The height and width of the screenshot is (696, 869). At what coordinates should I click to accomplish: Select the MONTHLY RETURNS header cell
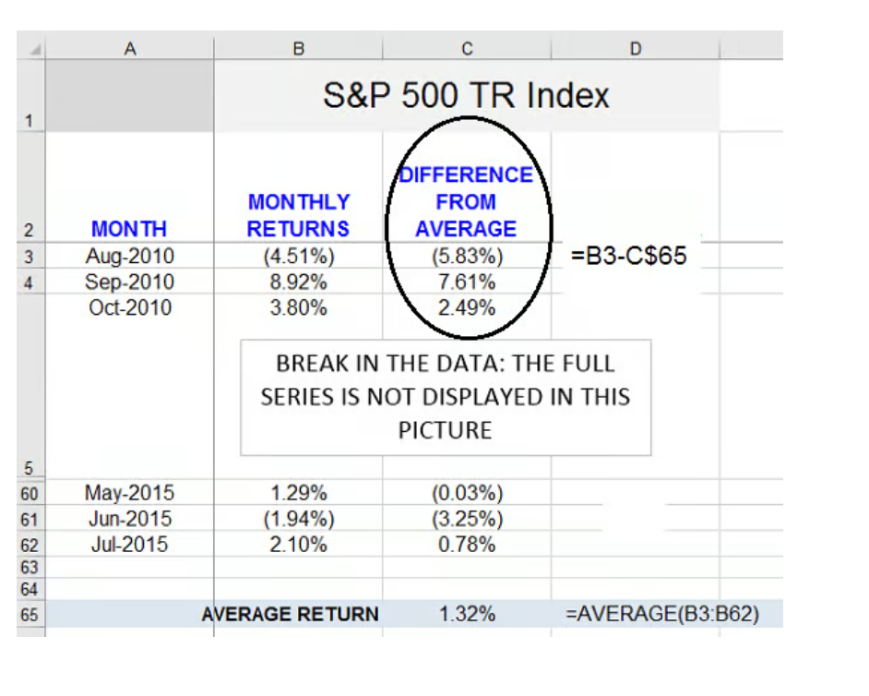click(298, 215)
